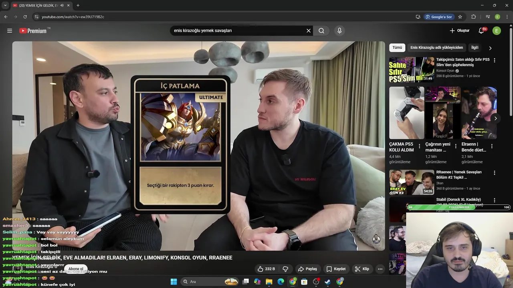Open the Chrome tab search dropdown
Image resolution: width=513 pixels, height=288 pixels.
[x=5, y=5]
